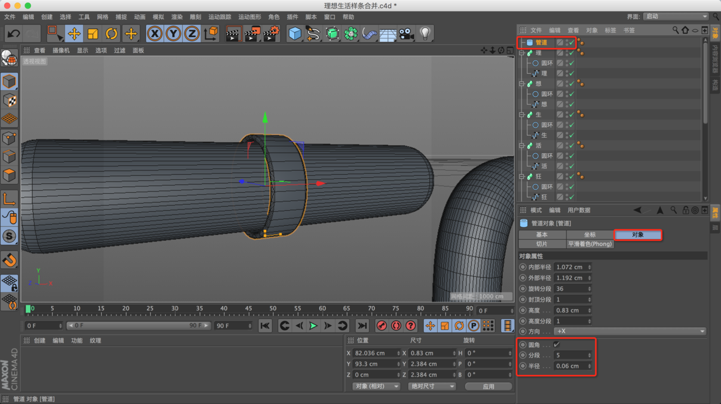Click the axis L-shaped tool icon
The height and width of the screenshot is (404, 721).
point(9,199)
